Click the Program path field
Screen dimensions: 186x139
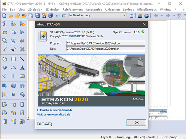tap(106, 43)
